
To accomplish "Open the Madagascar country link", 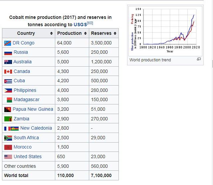I will click(x=26, y=99).
